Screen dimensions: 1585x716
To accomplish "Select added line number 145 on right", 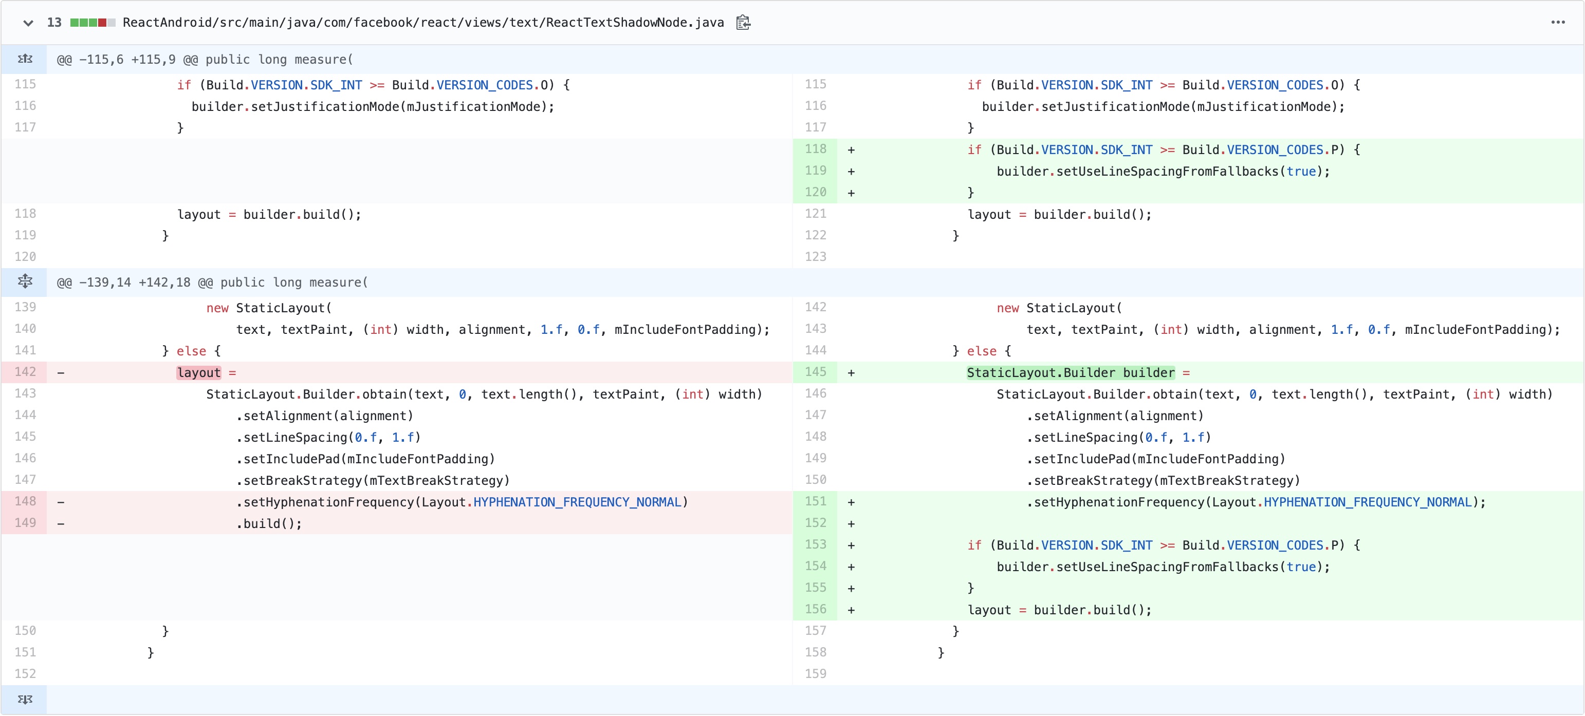I will pos(815,371).
